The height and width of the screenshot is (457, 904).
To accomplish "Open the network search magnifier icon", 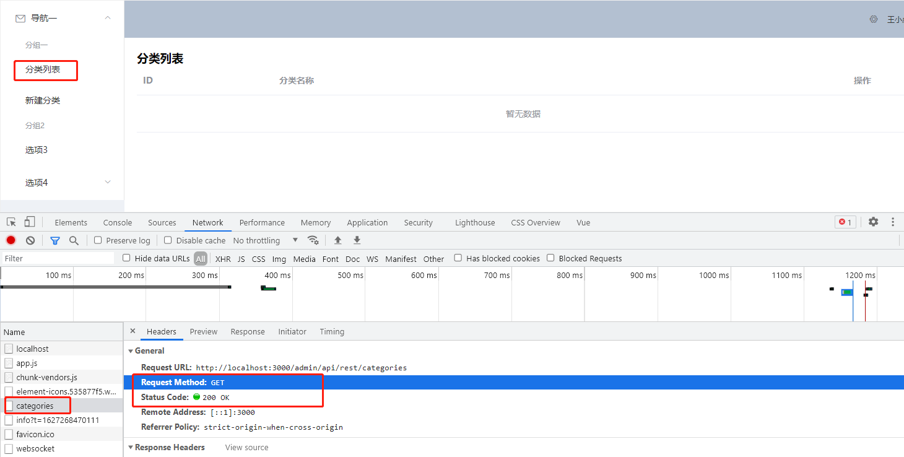I will [74, 240].
